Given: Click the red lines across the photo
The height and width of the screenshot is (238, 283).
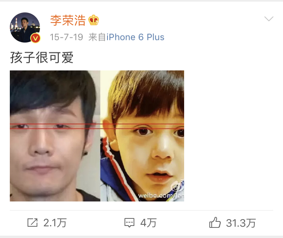Looking at the screenshot, I should click(x=97, y=126).
